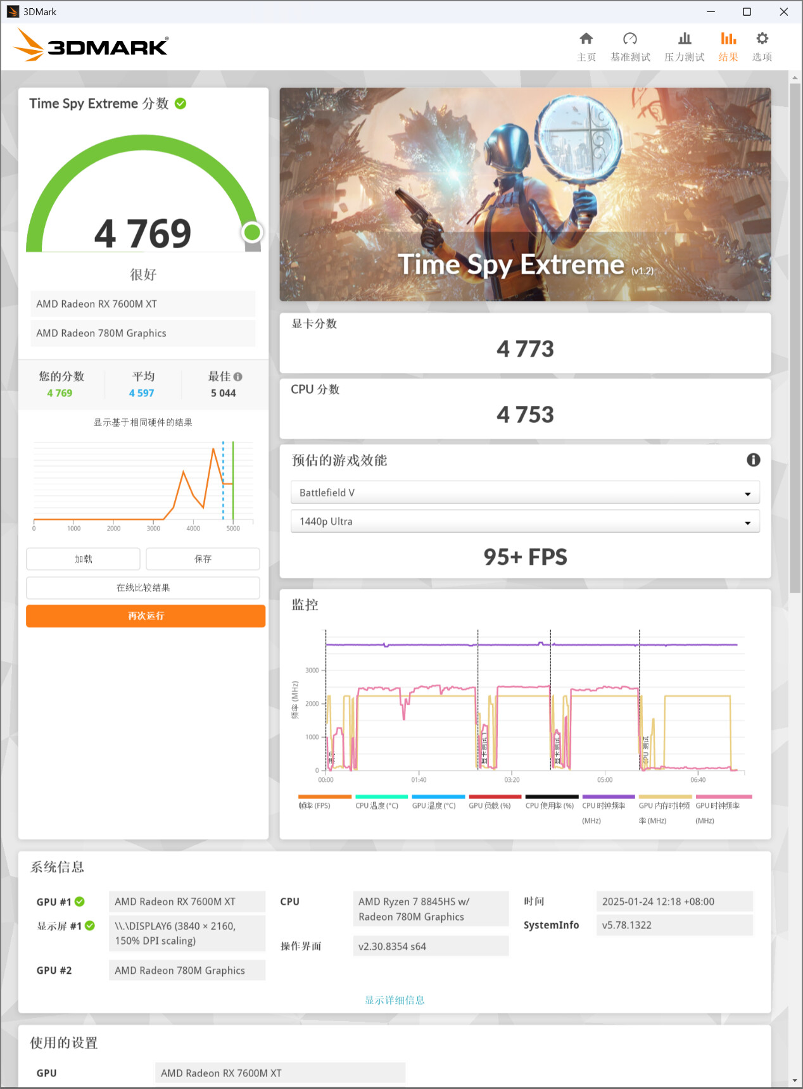
Task: Click the 在线比较结果 button
Action: click(143, 588)
